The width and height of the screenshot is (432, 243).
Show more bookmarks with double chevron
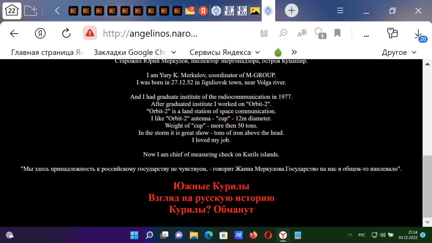294,52
